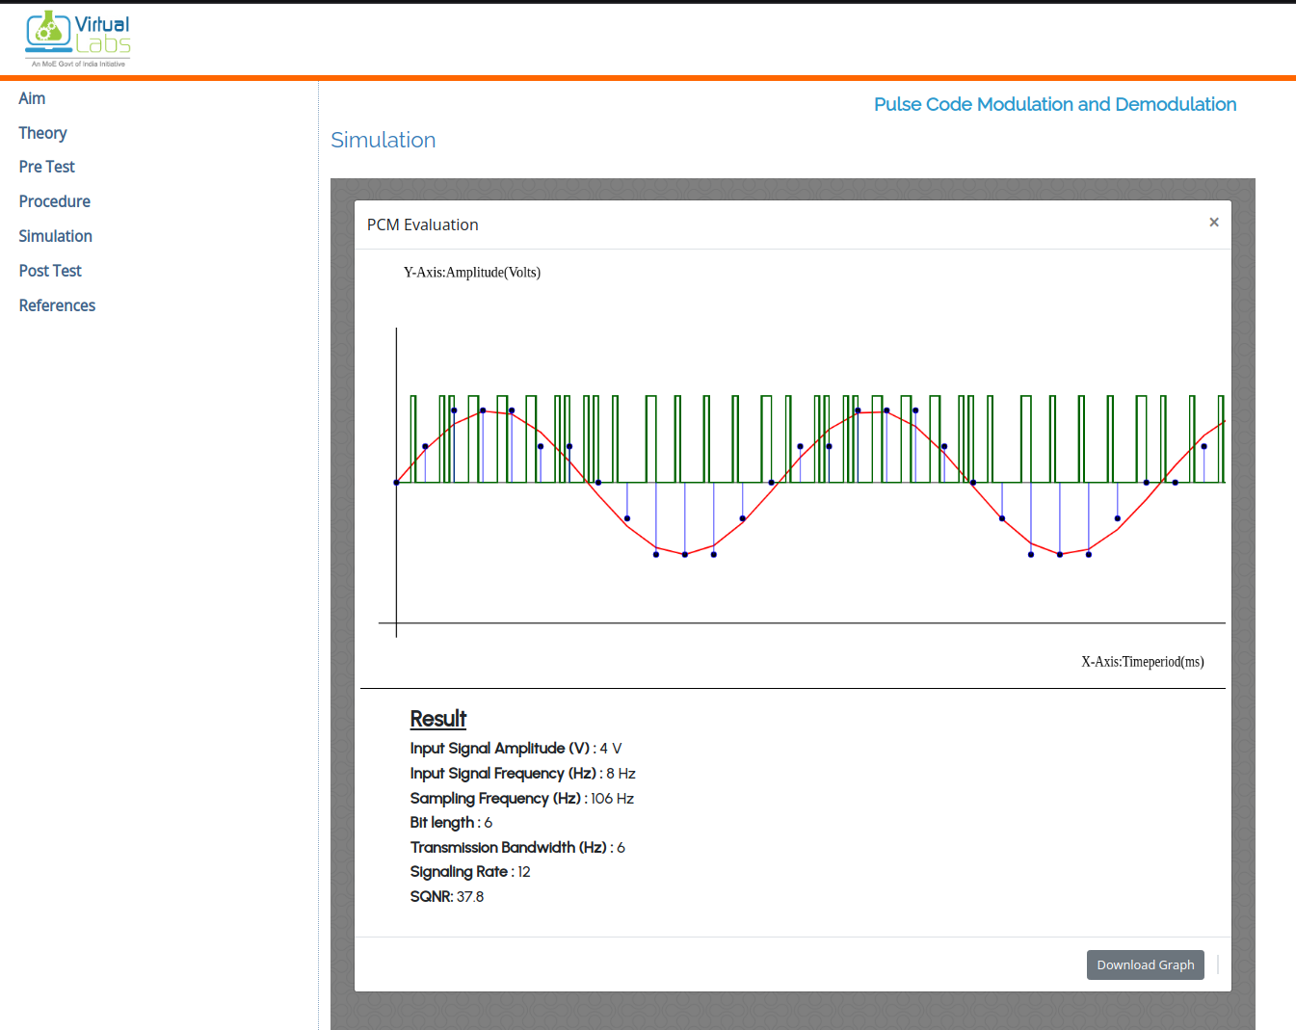Click the Transmission Bandwidth result line

(517, 847)
